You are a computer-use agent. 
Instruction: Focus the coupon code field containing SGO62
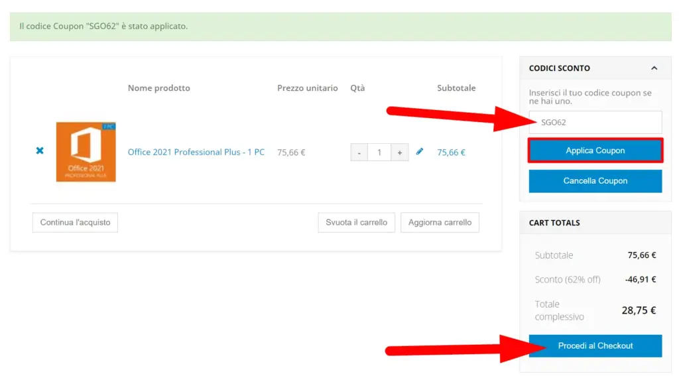pos(595,123)
